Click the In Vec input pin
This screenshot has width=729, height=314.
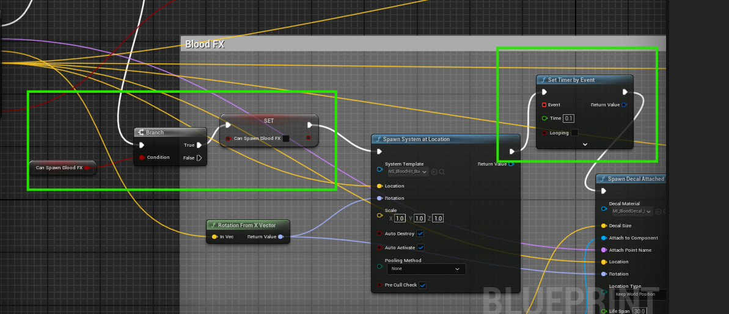(214, 237)
